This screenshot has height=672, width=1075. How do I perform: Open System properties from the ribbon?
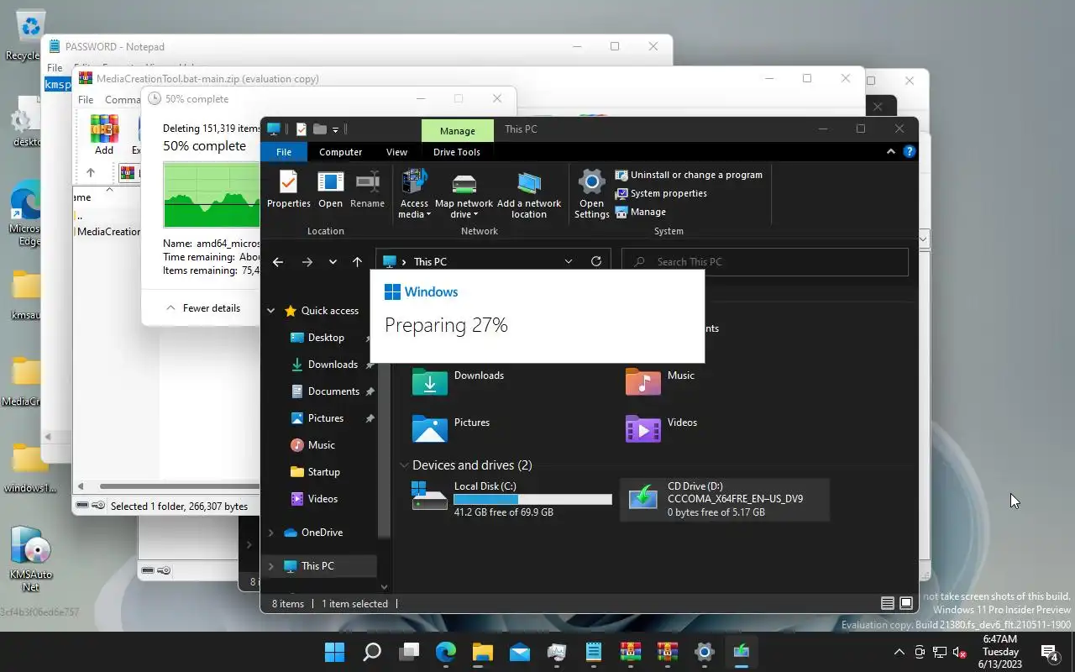point(661,193)
